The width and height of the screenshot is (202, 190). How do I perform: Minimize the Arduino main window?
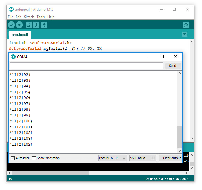point(161,9)
